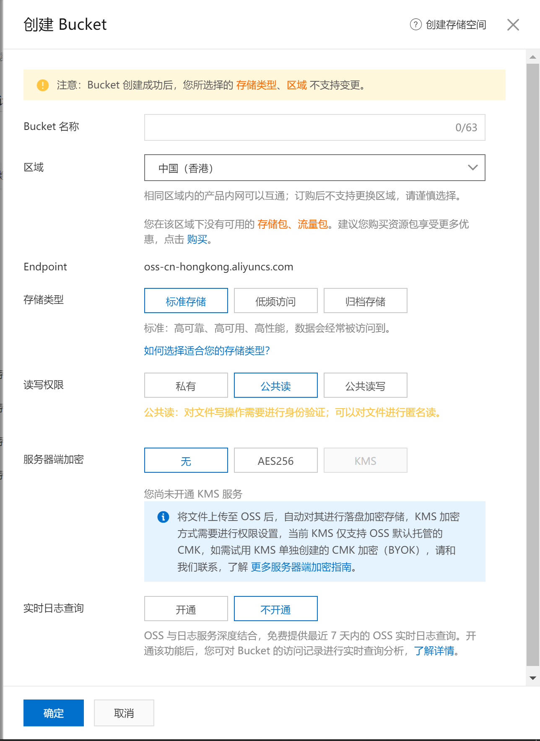Close the 创建 Bucket dialog
Viewport: 540px width, 741px height.
point(513,25)
